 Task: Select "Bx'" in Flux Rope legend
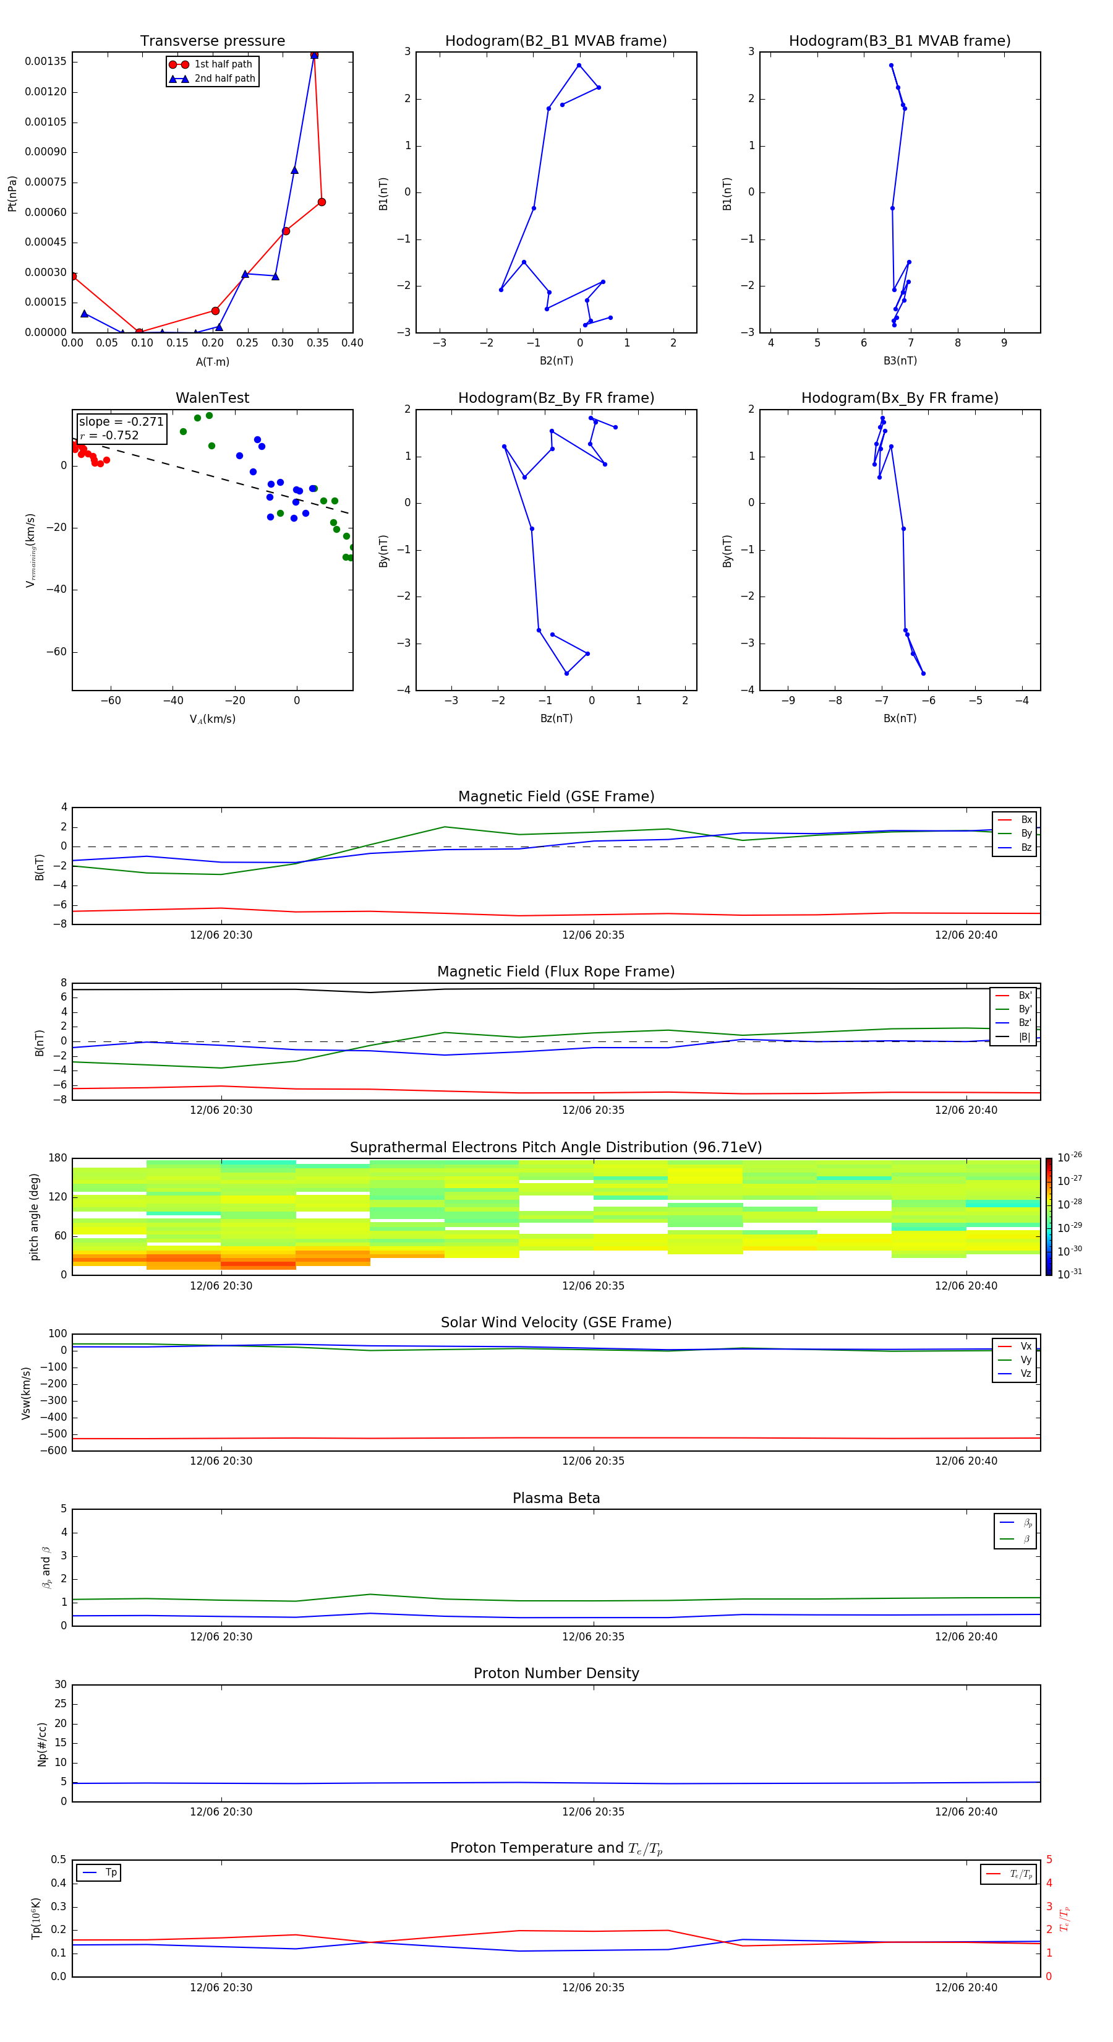point(1014,996)
